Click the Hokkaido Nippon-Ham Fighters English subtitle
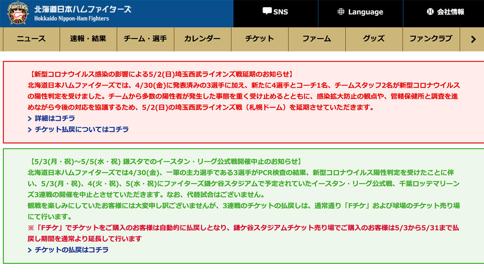 [72, 19]
